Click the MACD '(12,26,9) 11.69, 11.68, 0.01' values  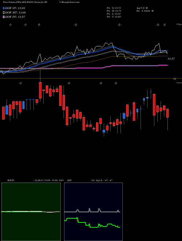coord(48,180)
